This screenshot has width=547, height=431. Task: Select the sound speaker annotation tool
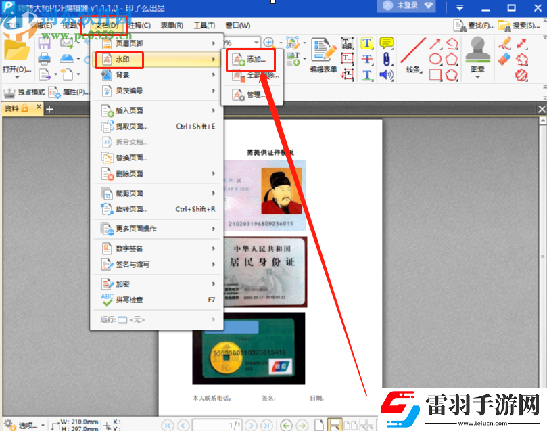pyautogui.click(x=387, y=74)
